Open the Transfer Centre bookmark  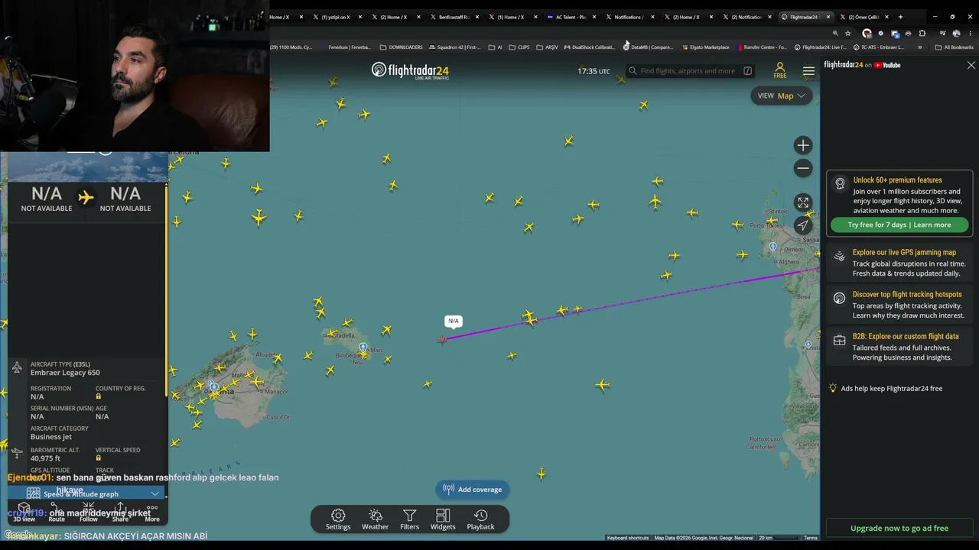(x=761, y=47)
